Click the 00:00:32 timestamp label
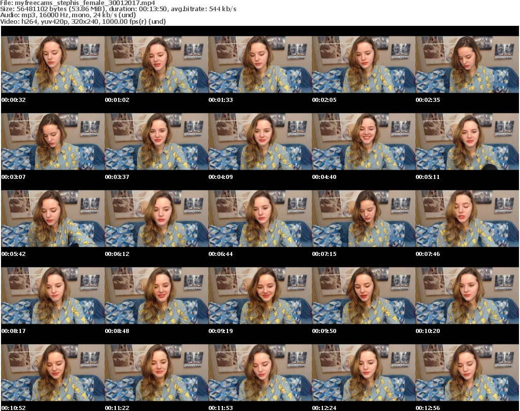The image size is (520, 411). click(14, 100)
